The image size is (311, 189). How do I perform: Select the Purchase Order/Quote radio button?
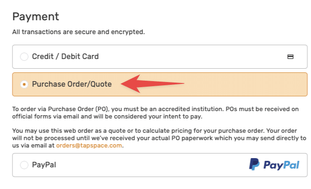pyautogui.click(x=24, y=84)
